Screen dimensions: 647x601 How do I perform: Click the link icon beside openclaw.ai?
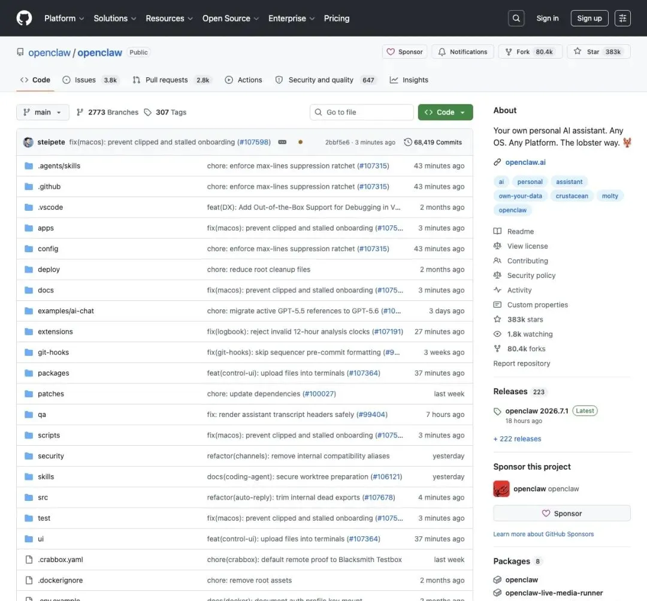497,162
